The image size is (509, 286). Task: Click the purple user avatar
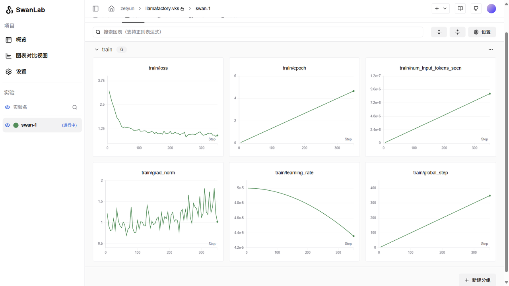(492, 9)
